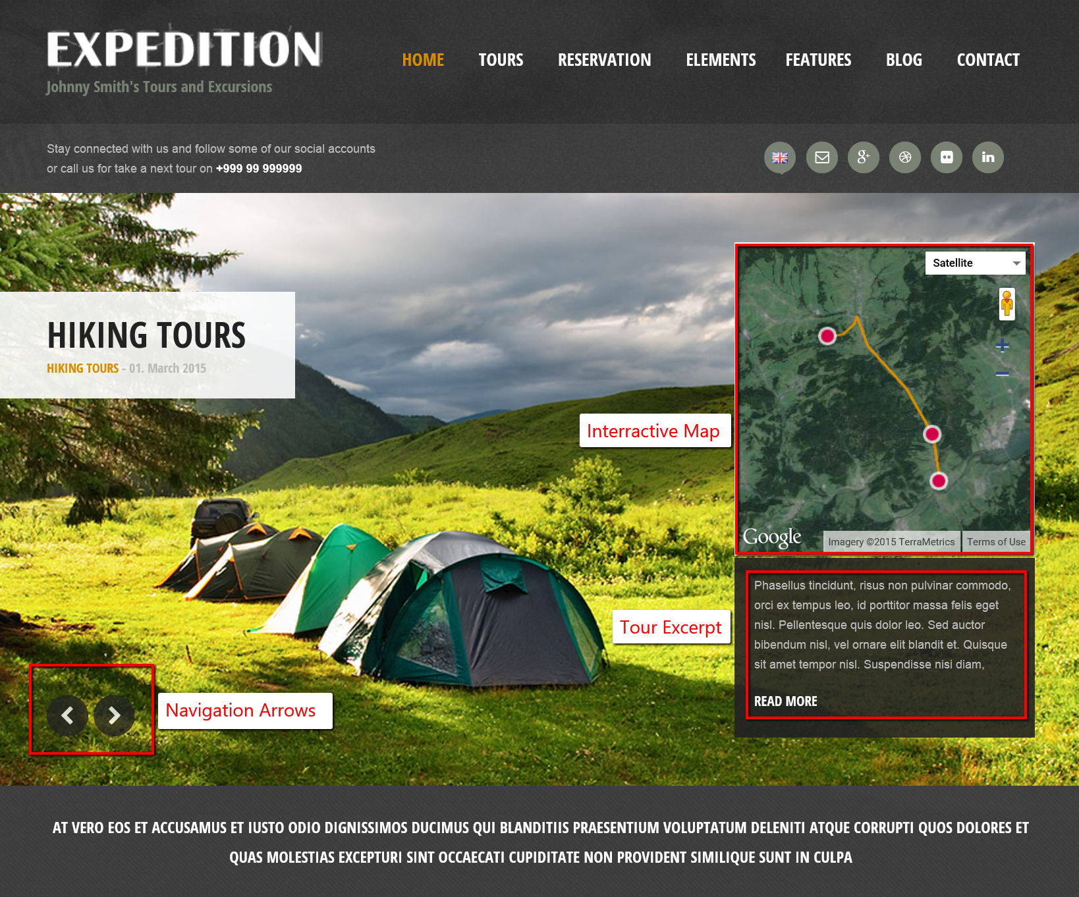Click the UK flag language icon
Image resolution: width=1079 pixels, height=897 pixels.
coord(780,157)
